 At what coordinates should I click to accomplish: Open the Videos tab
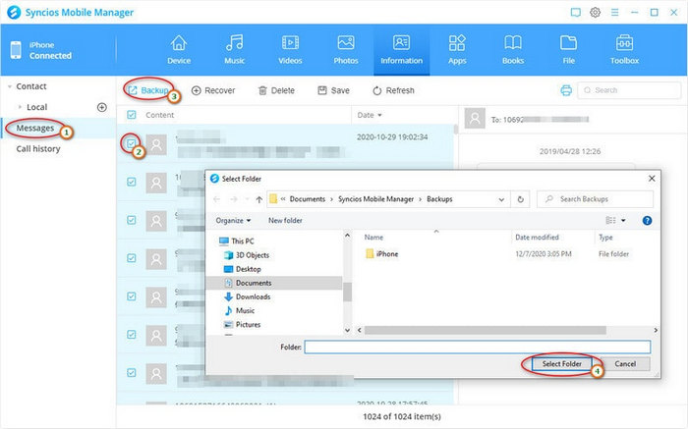coord(290,49)
